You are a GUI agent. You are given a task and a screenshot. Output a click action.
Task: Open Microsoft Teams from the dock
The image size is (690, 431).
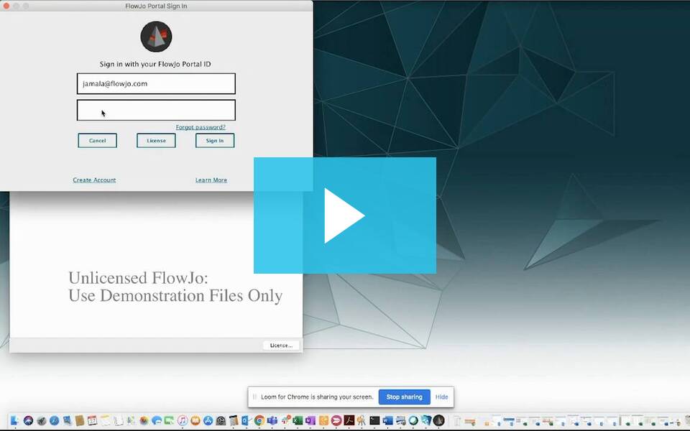(x=272, y=420)
